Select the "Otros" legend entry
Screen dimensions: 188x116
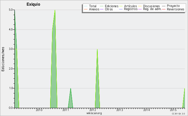point(109,9)
